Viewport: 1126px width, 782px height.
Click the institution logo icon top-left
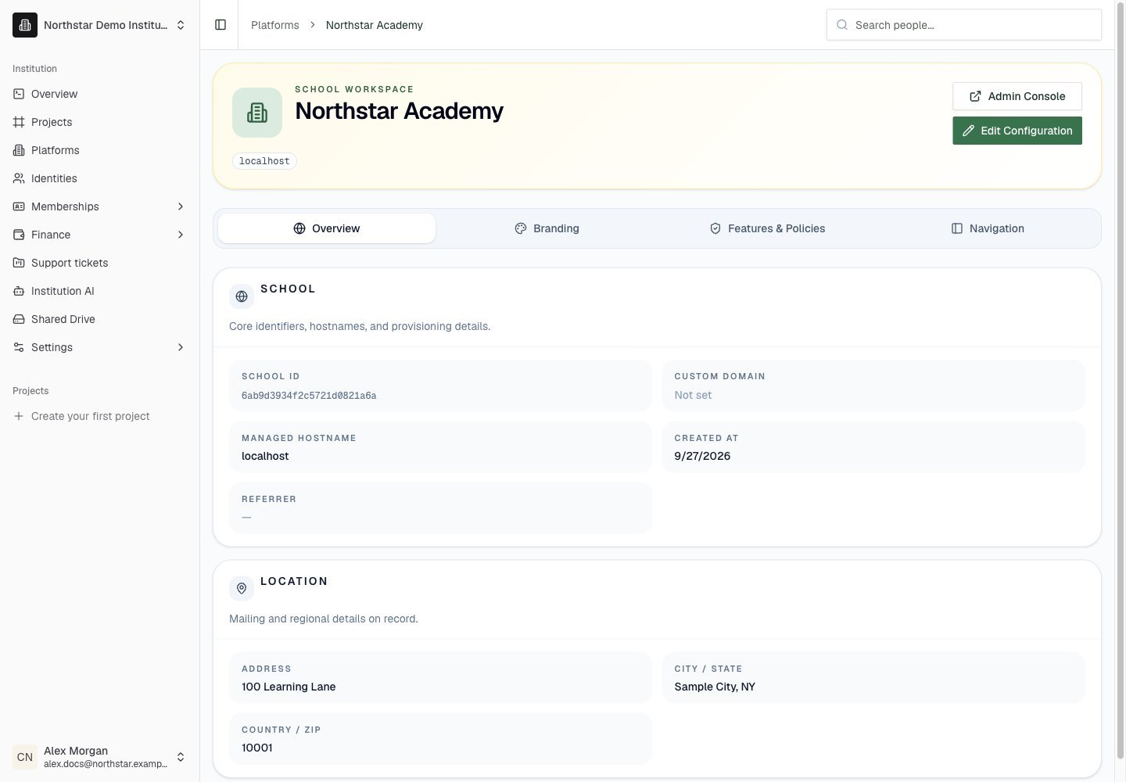(25, 25)
